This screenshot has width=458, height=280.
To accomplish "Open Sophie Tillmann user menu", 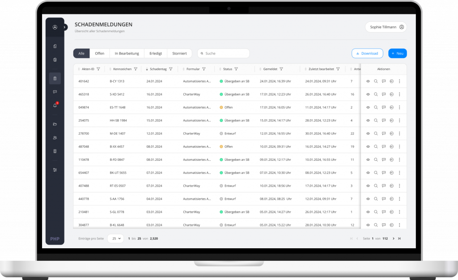I will (386, 27).
